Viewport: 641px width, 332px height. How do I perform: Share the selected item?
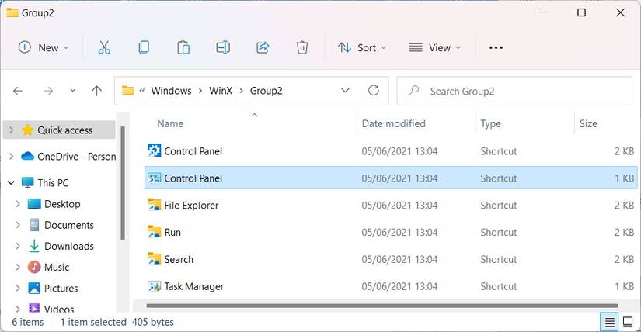pos(263,48)
